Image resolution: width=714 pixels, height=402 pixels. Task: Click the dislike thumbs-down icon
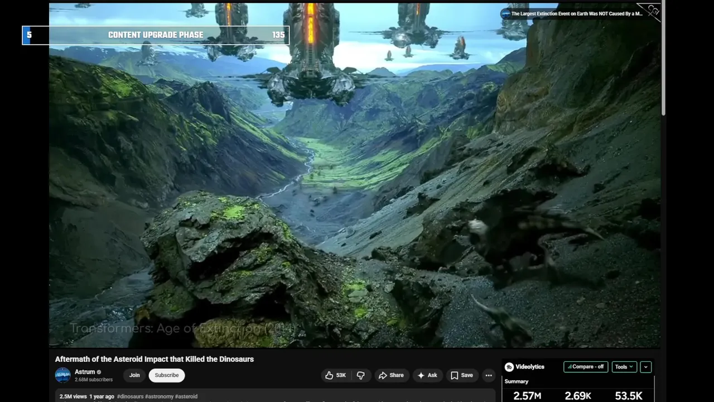361,375
